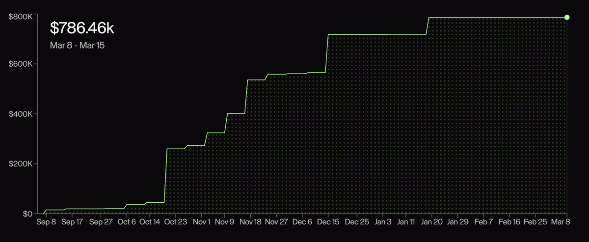Click the Mar 8 - Mar 15 date range
This screenshot has width=589, height=242.
pyautogui.click(x=78, y=45)
